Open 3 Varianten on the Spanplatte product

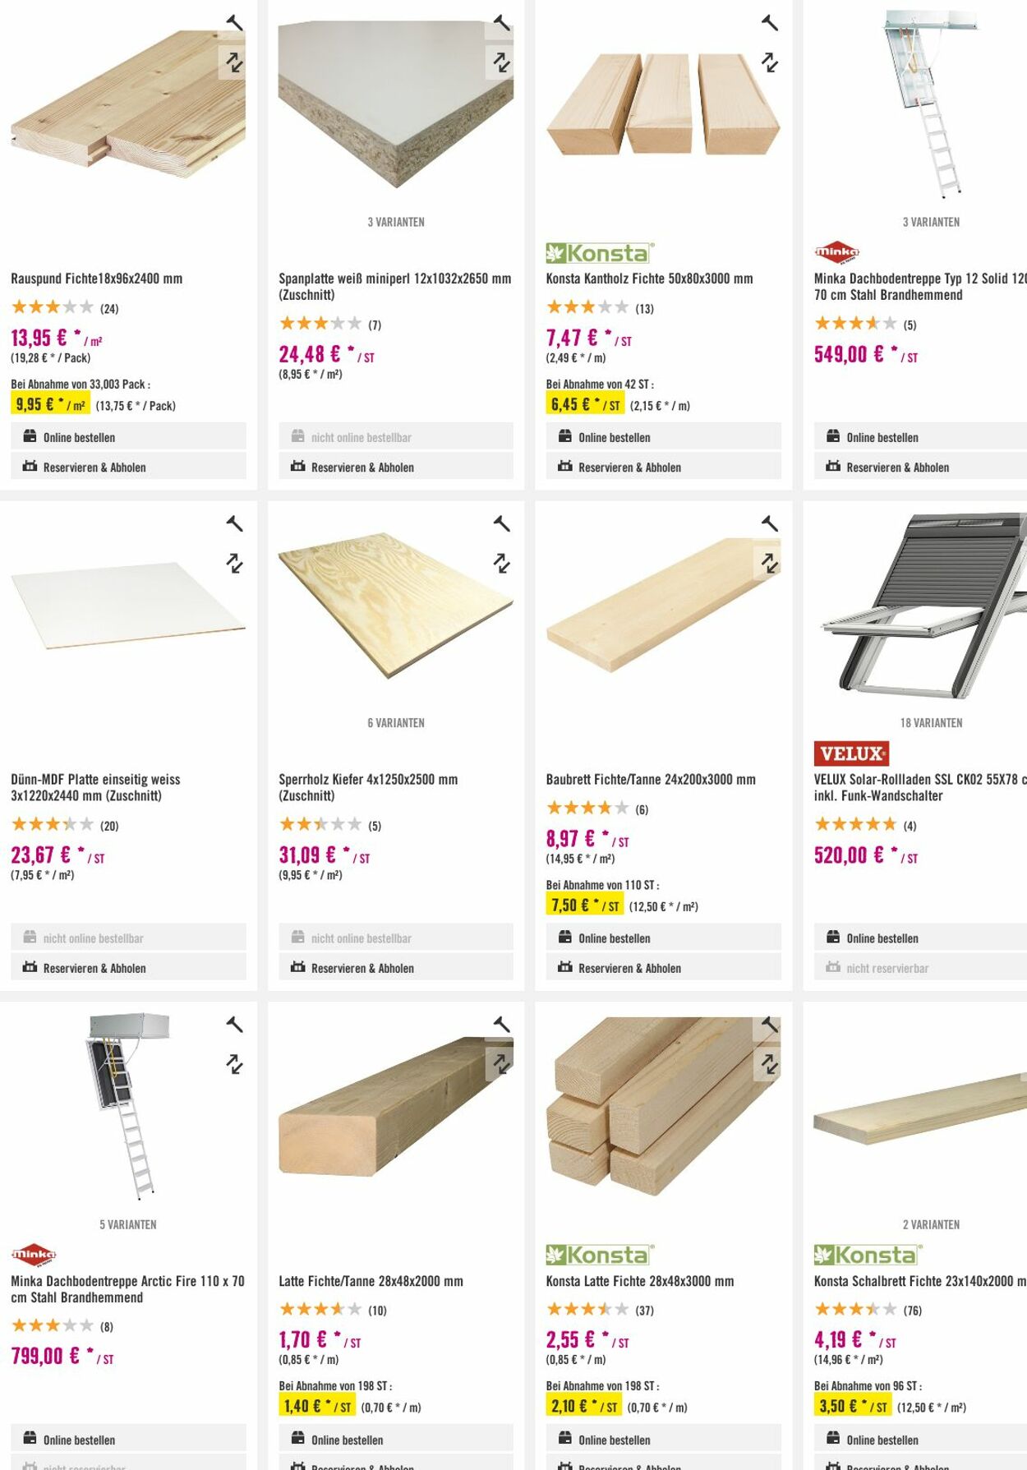tap(397, 221)
